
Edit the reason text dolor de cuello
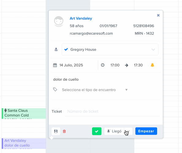66,79
